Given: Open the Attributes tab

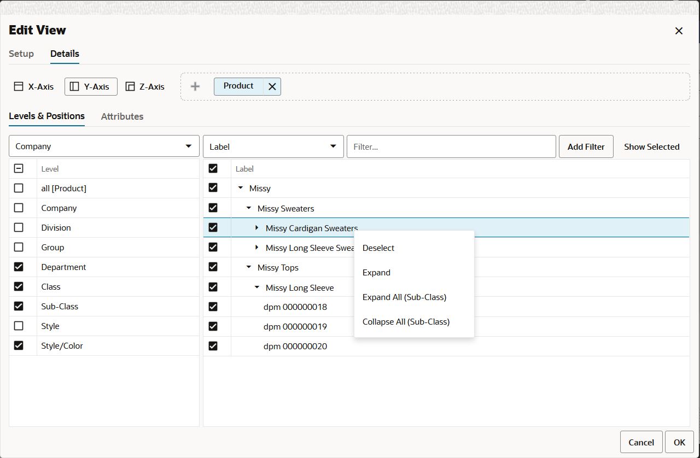Looking at the screenshot, I should tap(122, 116).
